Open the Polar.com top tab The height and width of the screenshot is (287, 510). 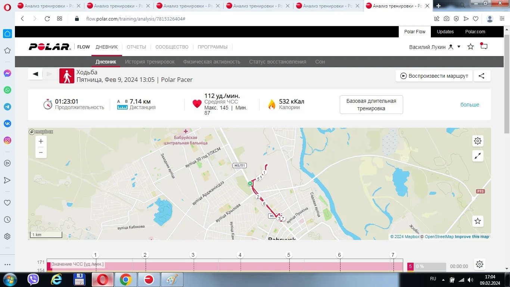click(x=475, y=32)
